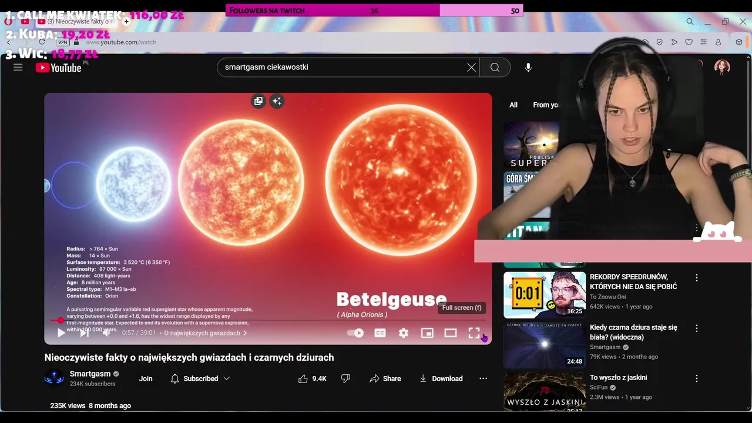Open options for 'Kiedy czarna dziura' video
Screen dimensions: 752x423
pos(697,328)
